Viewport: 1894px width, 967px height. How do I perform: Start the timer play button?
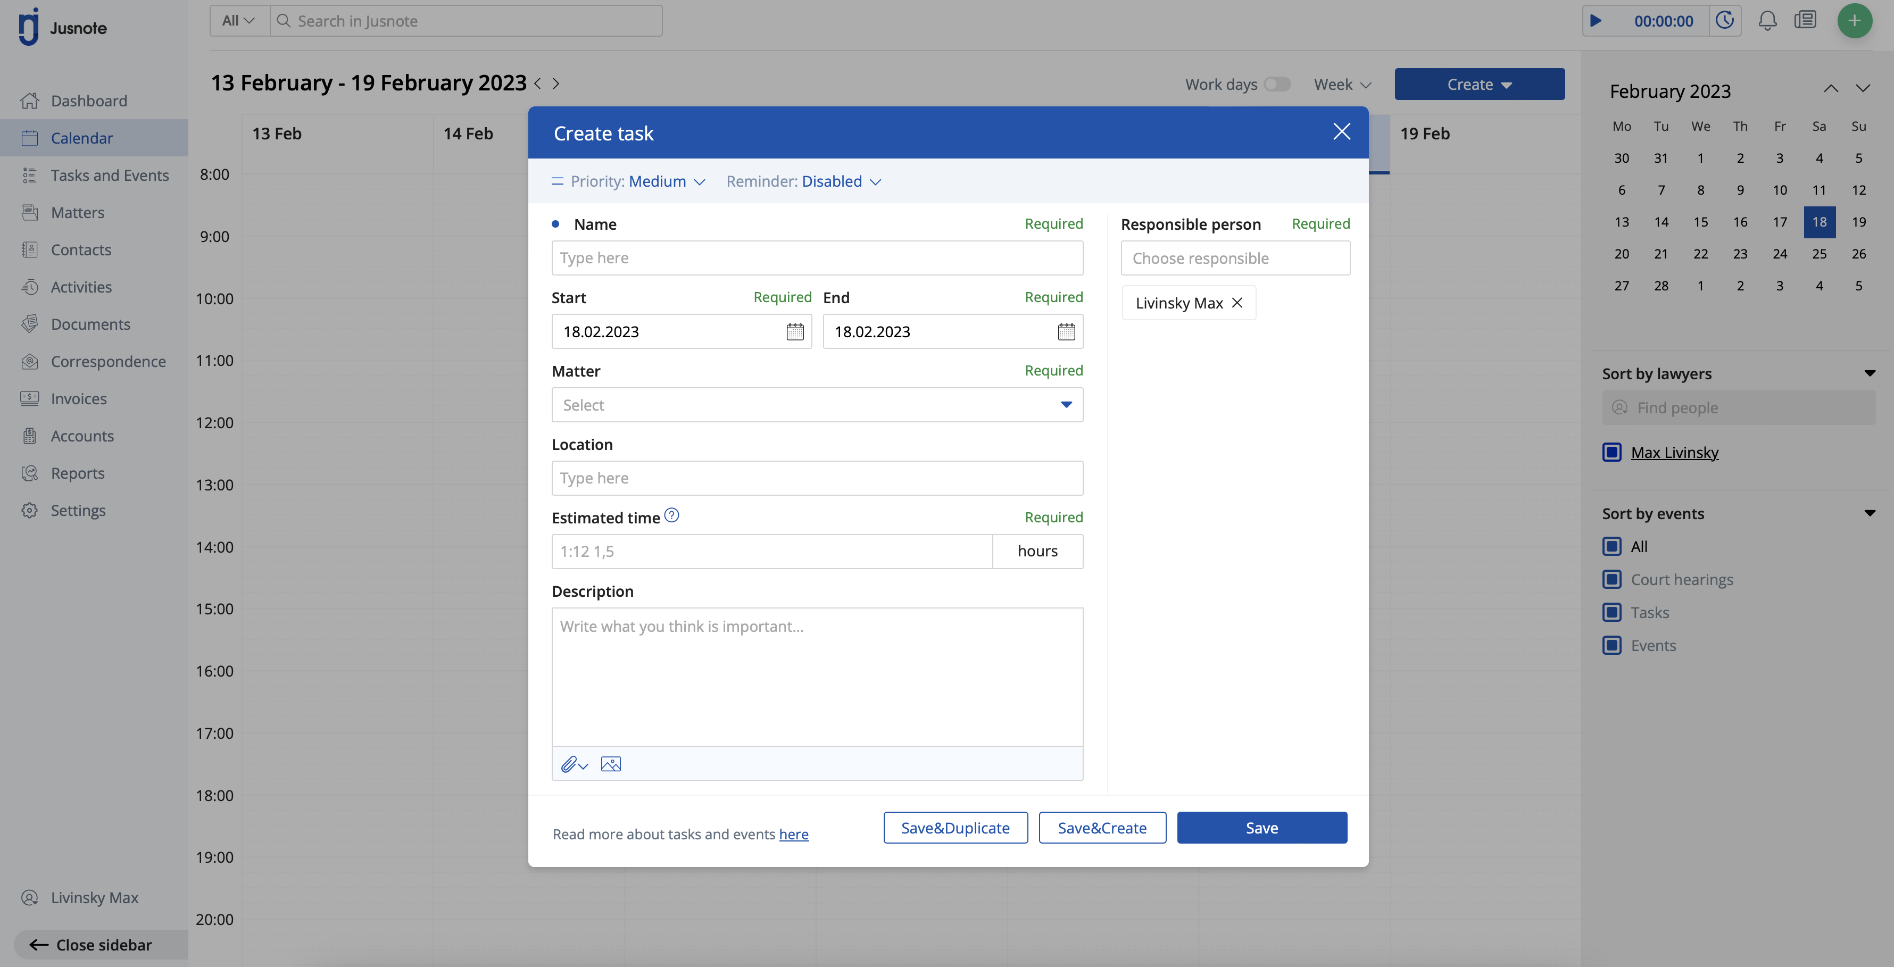coord(1596,21)
